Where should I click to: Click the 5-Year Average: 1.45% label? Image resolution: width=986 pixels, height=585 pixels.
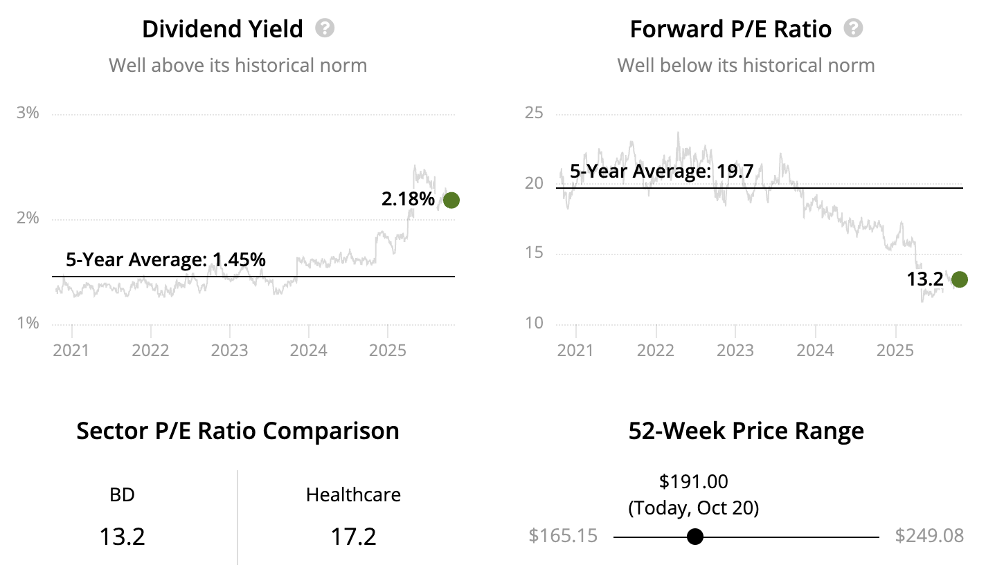click(x=165, y=260)
